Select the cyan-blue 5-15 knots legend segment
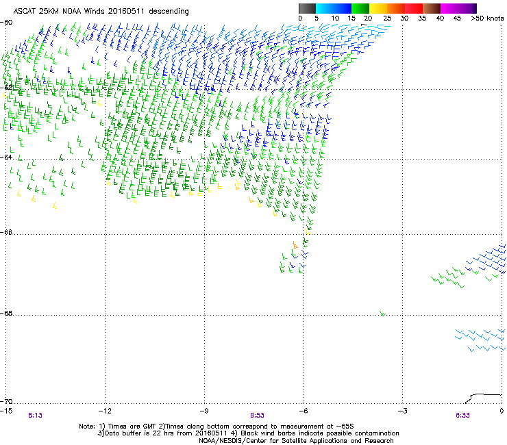The height and width of the screenshot is (445, 507). point(334,8)
